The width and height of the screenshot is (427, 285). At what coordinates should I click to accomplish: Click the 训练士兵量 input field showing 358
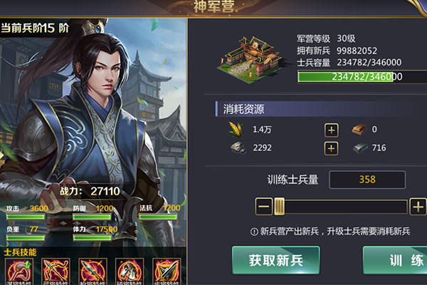pos(367,180)
